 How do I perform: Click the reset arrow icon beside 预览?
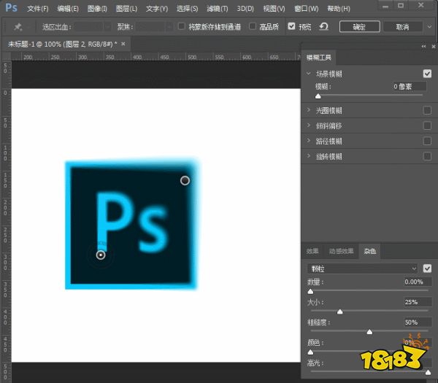pos(323,26)
